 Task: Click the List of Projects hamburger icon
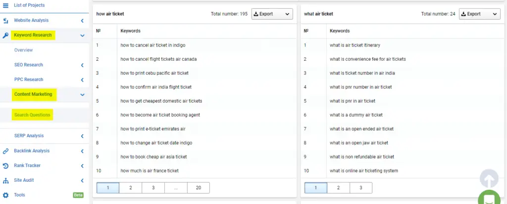6,5
